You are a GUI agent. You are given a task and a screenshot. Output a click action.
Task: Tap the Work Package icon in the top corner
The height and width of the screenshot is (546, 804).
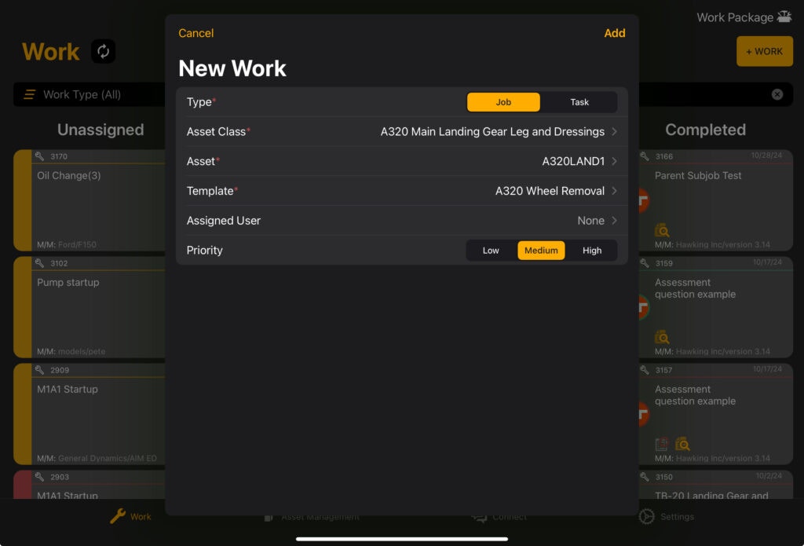coord(784,16)
